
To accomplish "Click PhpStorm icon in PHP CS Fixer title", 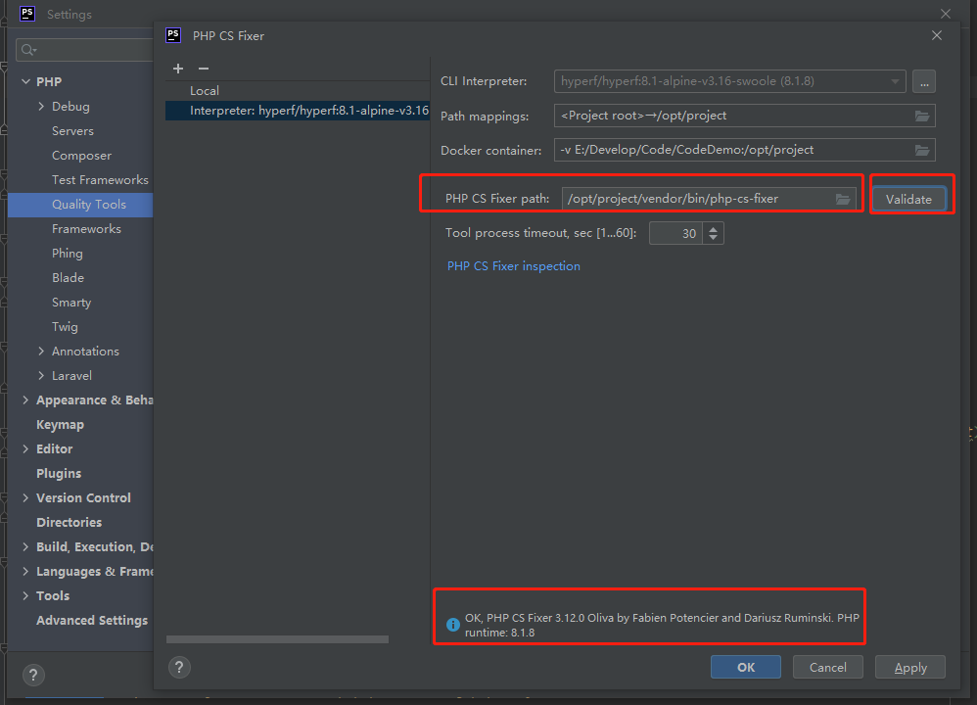I will coord(173,35).
